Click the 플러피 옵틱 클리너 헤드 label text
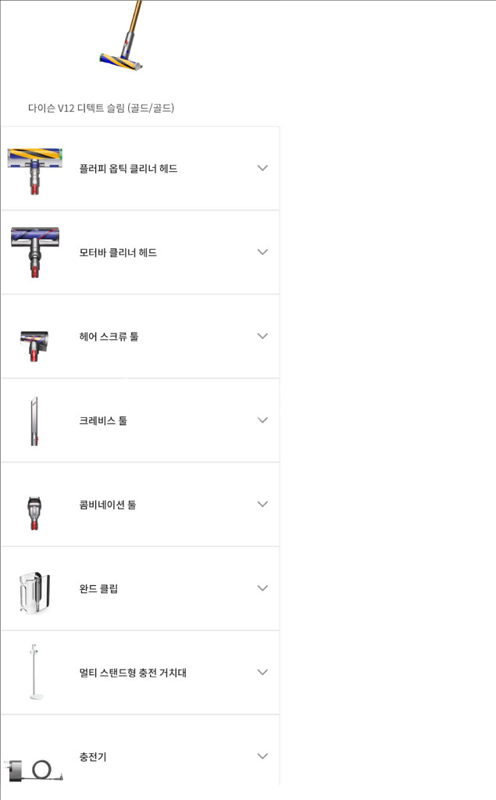 pyautogui.click(x=128, y=169)
